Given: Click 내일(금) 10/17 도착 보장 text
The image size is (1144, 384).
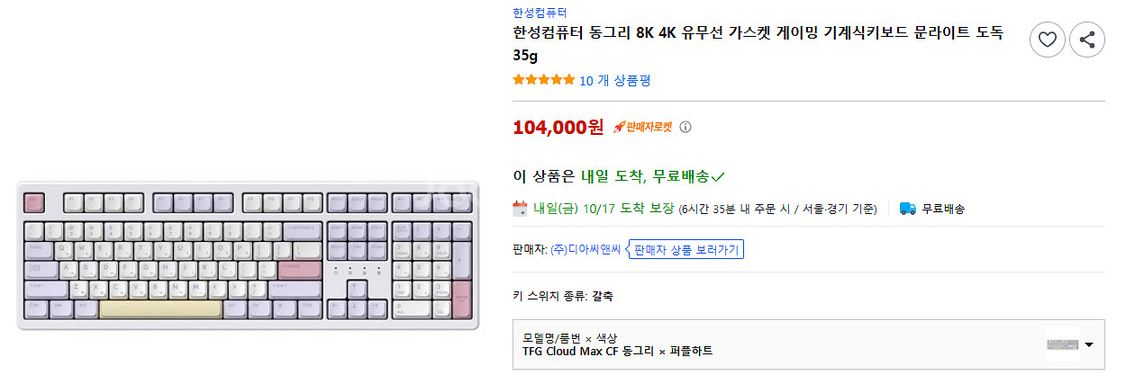Looking at the screenshot, I should pyautogui.click(x=604, y=209).
